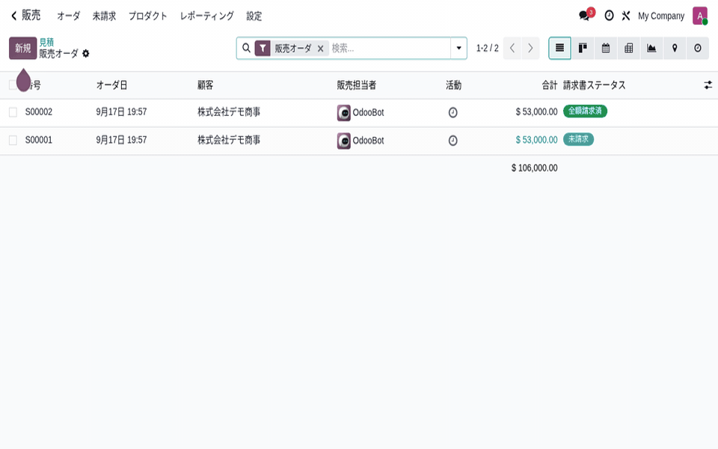Click order date of S00001 row

click(121, 140)
